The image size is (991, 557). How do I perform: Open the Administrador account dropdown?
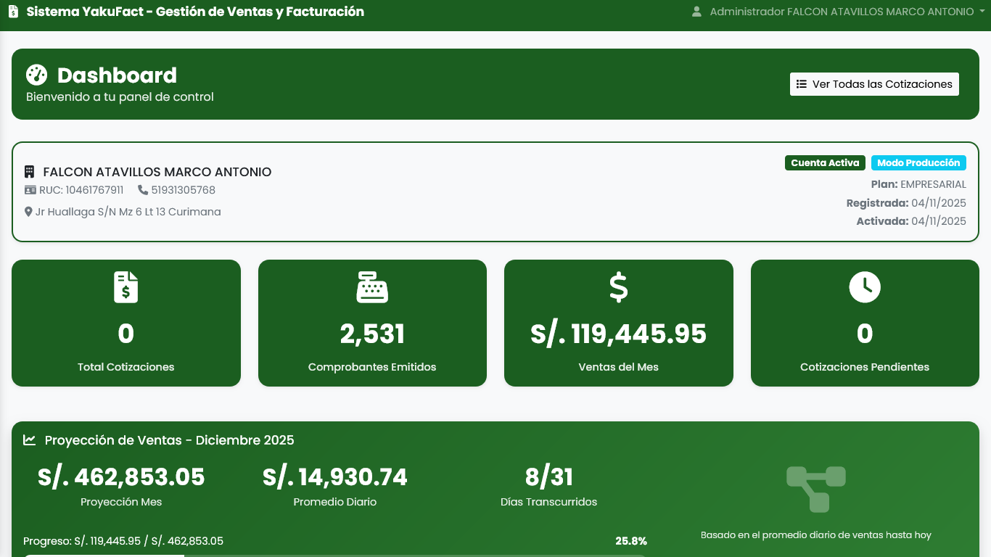point(838,12)
